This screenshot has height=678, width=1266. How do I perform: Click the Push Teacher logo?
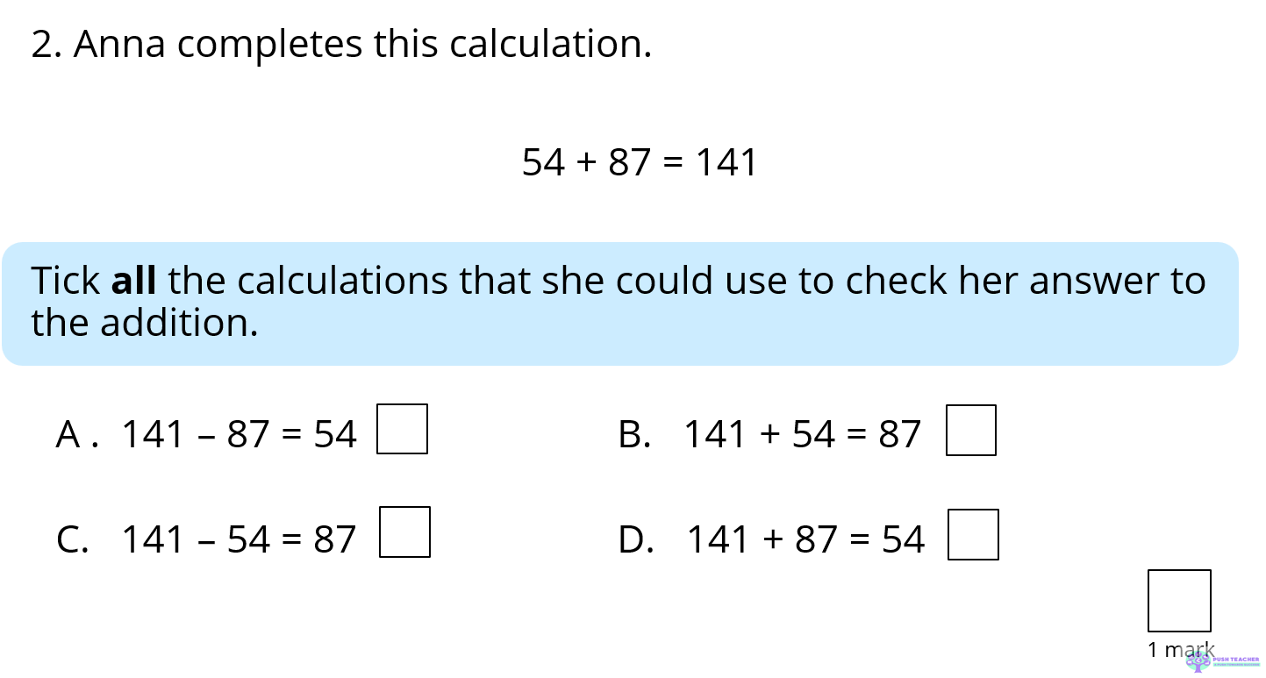(1223, 660)
